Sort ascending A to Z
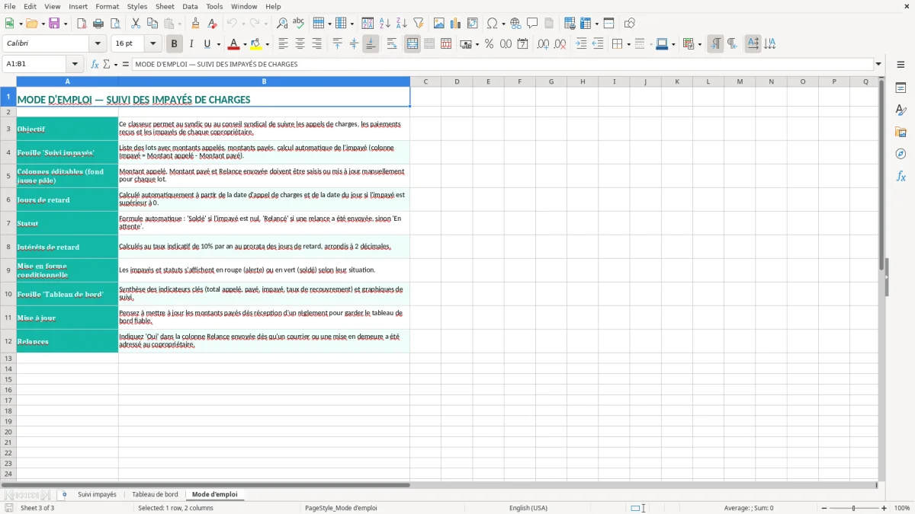 pos(385,24)
